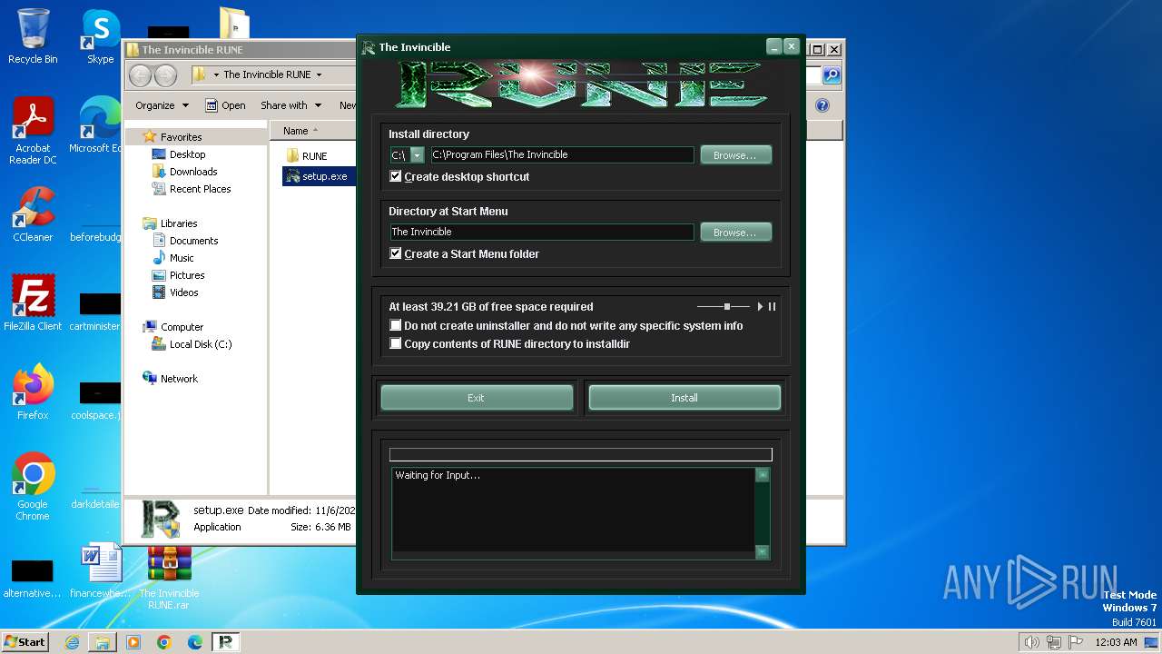The image size is (1162, 654).
Task: Select The Invincible RUNE.rar archive icon
Action: click(169, 578)
